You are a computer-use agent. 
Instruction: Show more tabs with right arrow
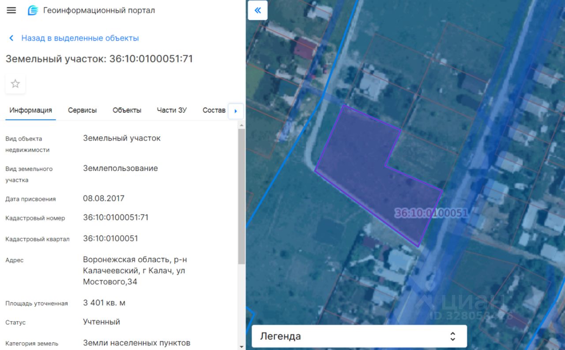click(x=236, y=111)
